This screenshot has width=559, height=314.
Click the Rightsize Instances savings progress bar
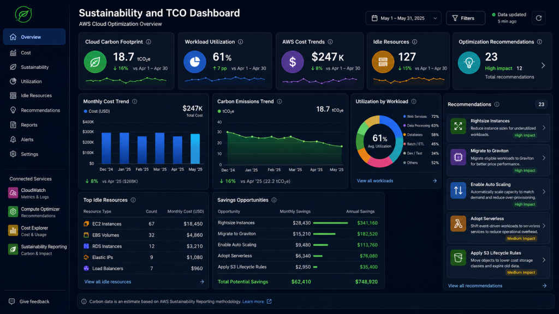[330, 223]
